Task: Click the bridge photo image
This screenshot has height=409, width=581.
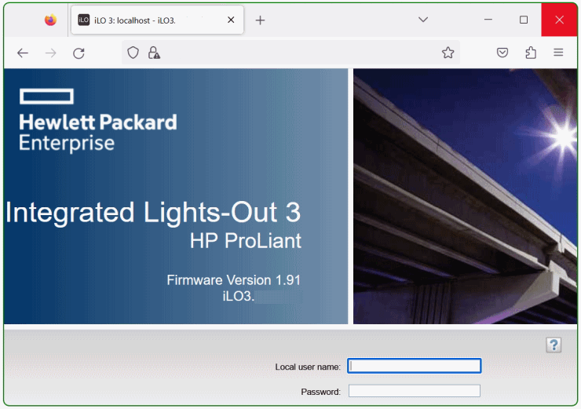Action: [x=465, y=196]
